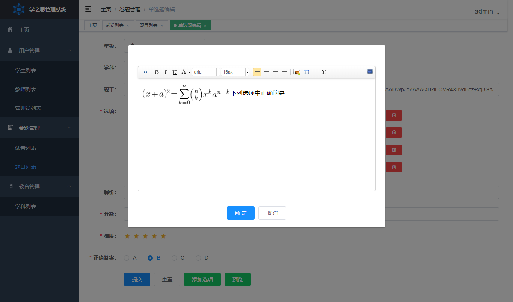This screenshot has height=302, width=513.
Task: Toggle bold formatting in the editor
Action: tap(157, 72)
